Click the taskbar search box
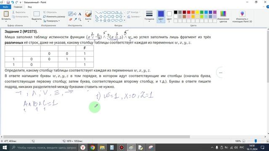Image resolution: width=269 pixels, height=151 pixels. (x=44, y=147)
